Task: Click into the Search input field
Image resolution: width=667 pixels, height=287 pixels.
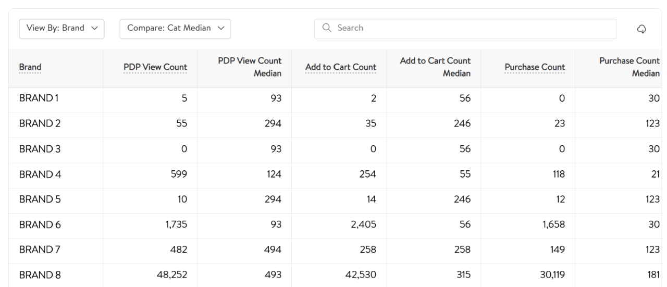Action: 469,29
